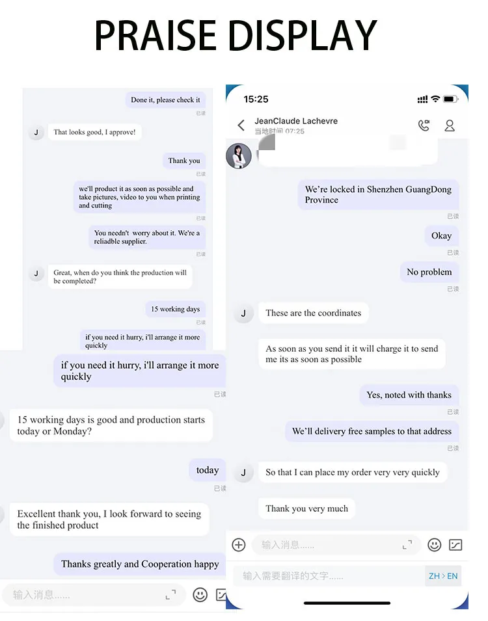Select 'We're locked in Shenzhen' message bubble
Image resolution: width=488 pixels, height=621 pixels.
click(378, 194)
